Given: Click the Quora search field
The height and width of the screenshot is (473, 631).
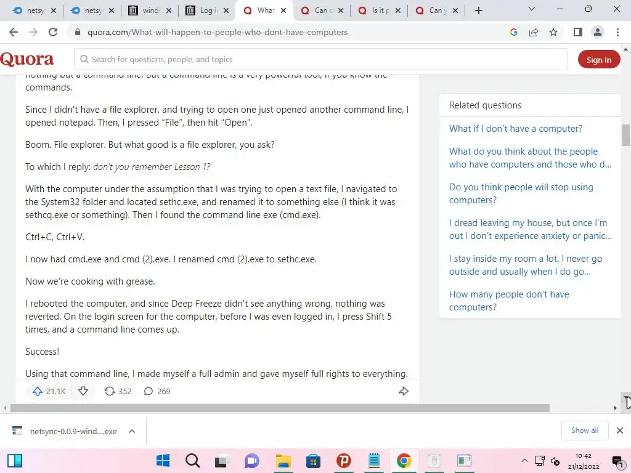Looking at the screenshot, I should [x=320, y=60].
